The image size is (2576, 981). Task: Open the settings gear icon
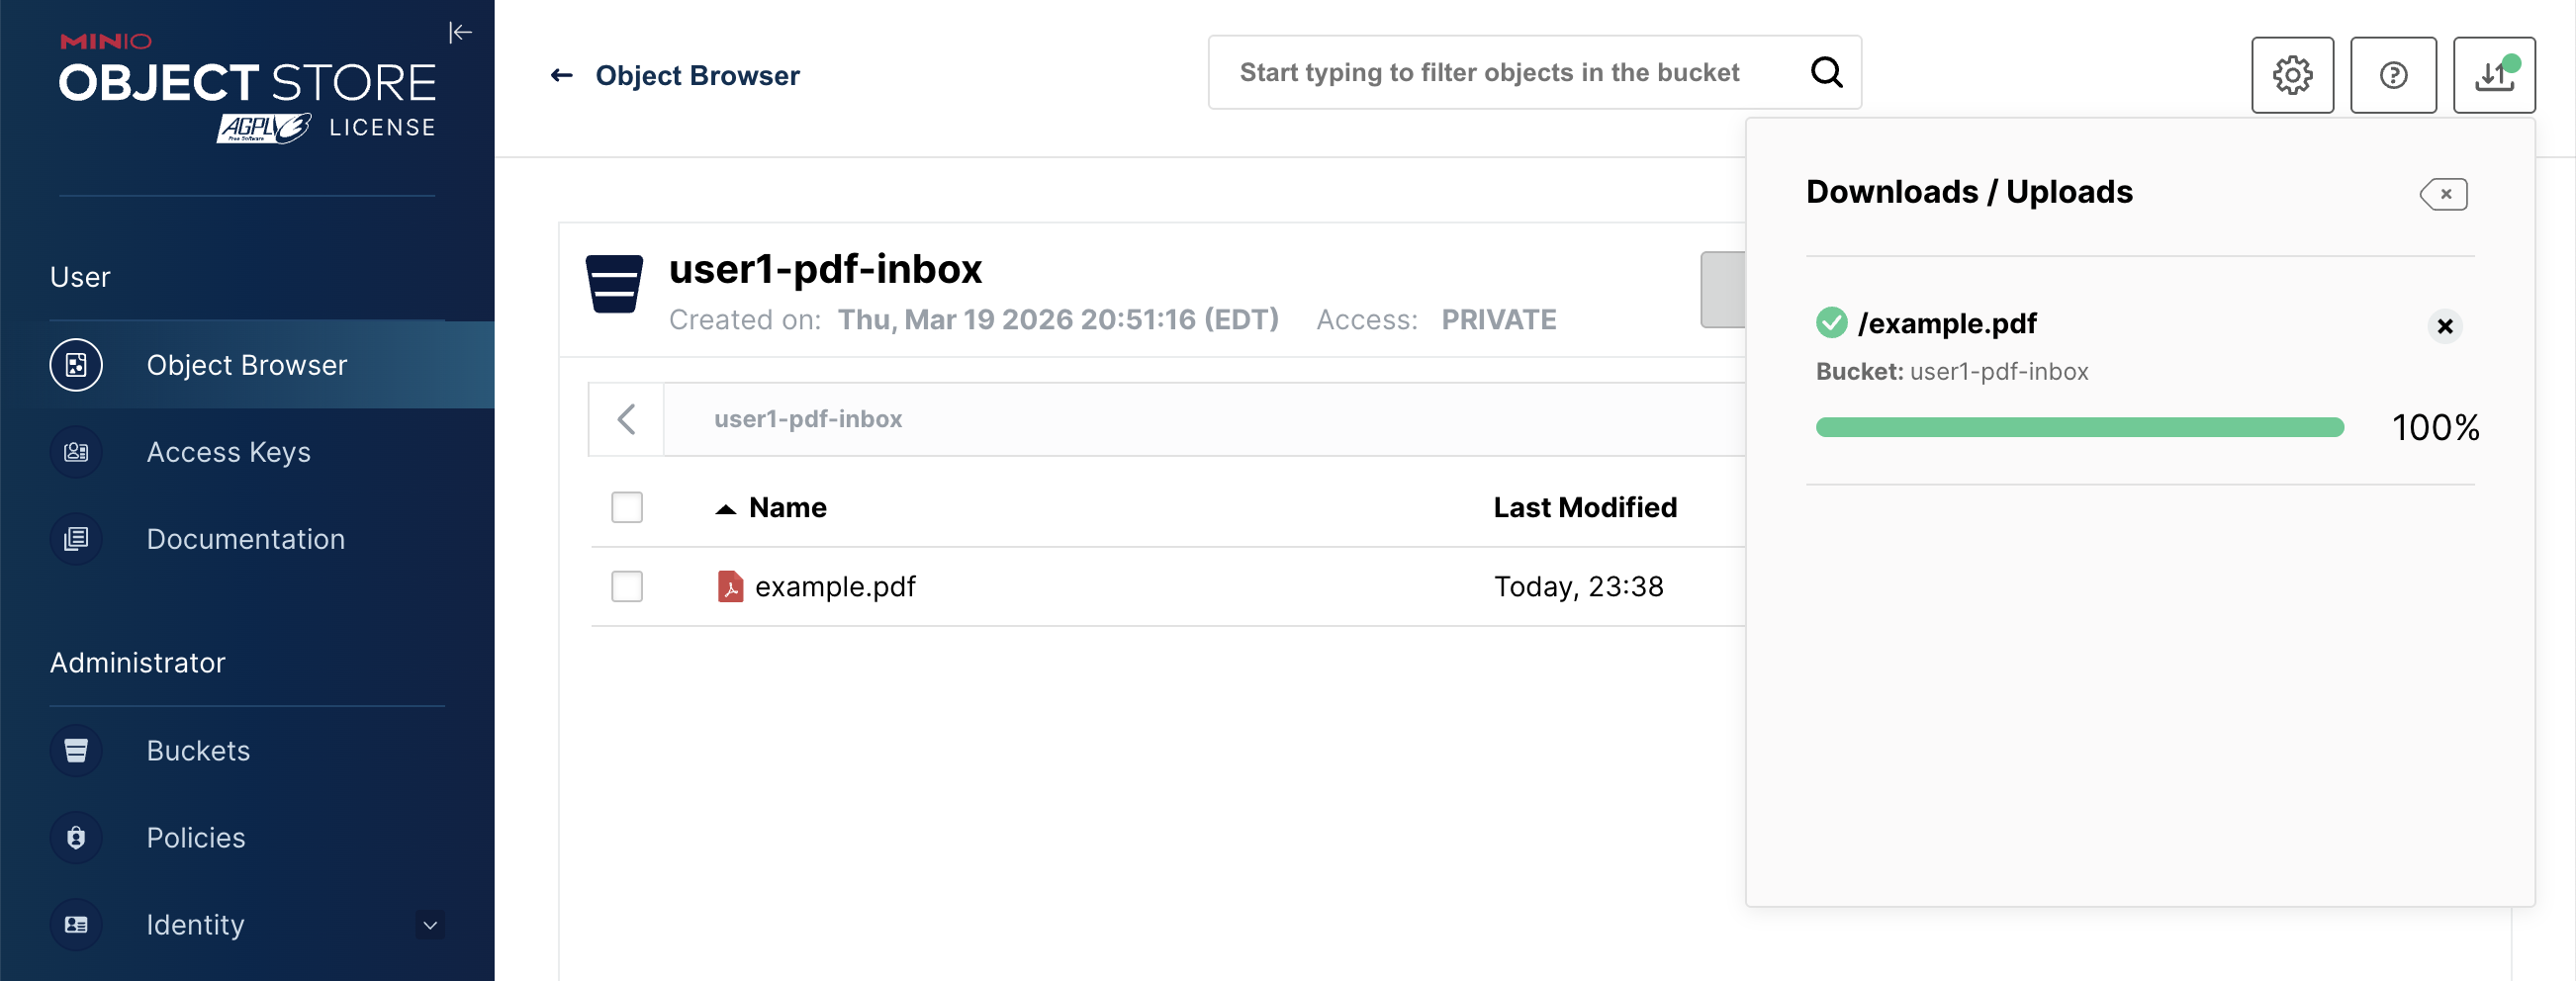[x=2293, y=75]
